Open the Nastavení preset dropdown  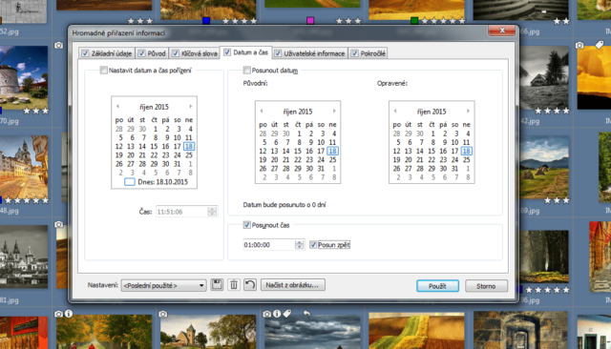[x=163, y=285]
